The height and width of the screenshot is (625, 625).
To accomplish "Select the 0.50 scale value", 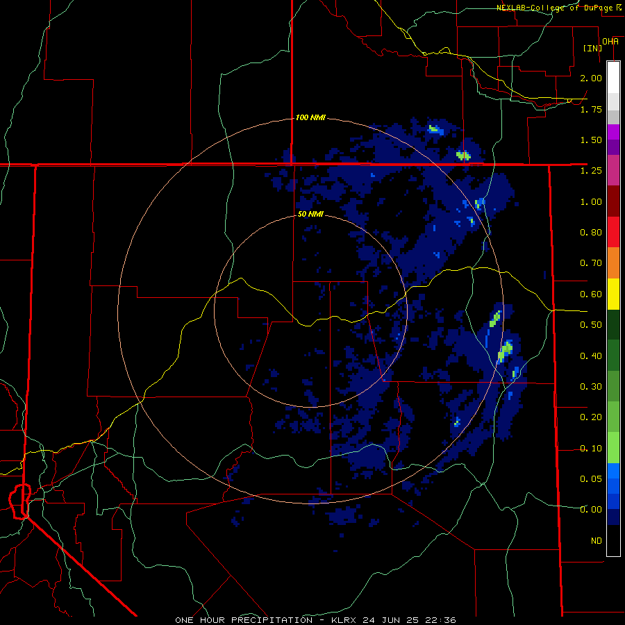I will pos(591,325).
